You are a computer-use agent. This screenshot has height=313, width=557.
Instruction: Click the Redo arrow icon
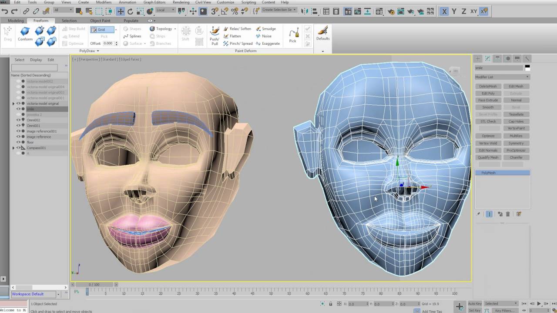tap(14, 11)
